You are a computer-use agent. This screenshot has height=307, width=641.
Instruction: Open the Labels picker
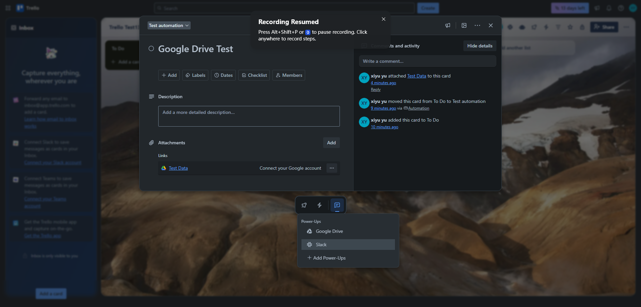195,75
